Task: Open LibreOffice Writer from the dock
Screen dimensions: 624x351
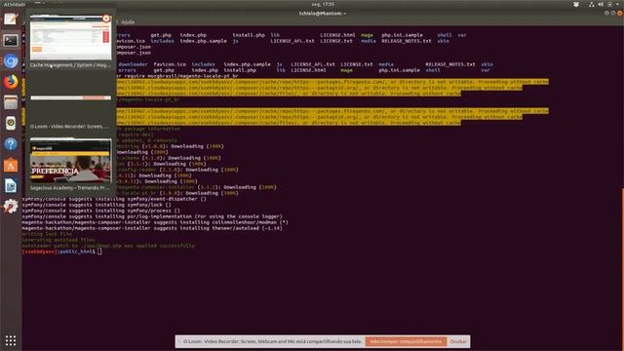Action: pyautogui.click(x=11, y=185)
